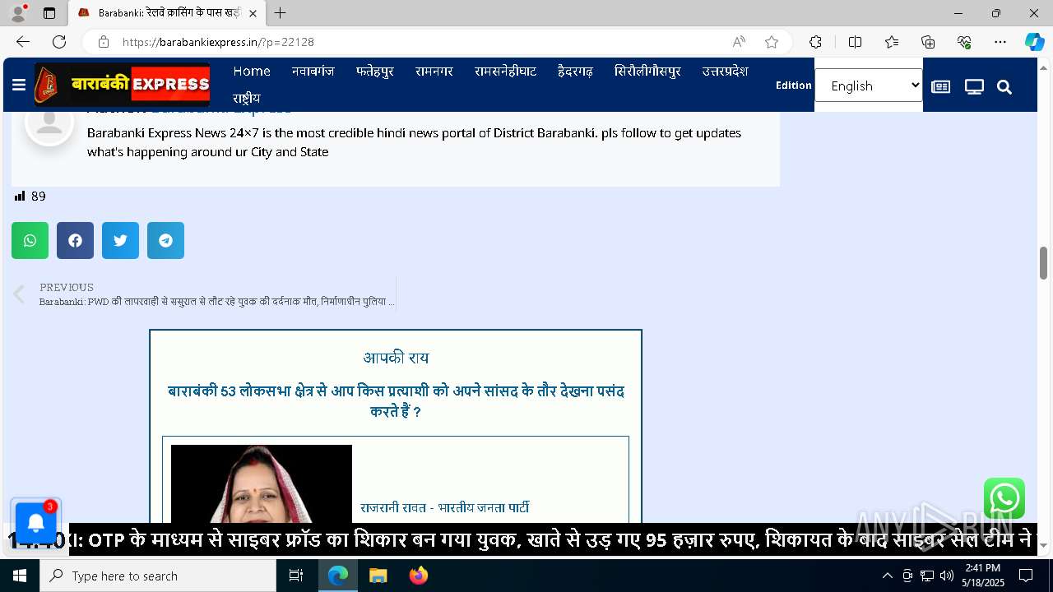Share the article on Telegram

coord(165,240)
